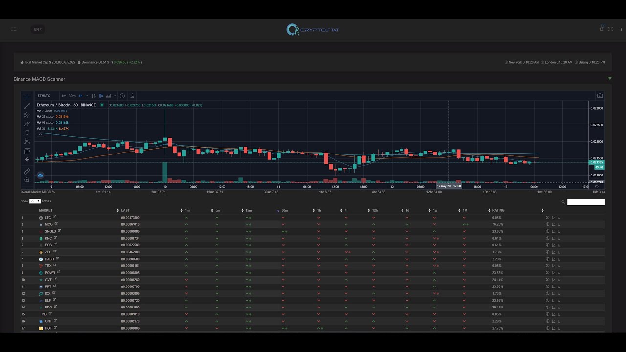Sort table by 30m column

pyautogui.click(x=284, y=211)
